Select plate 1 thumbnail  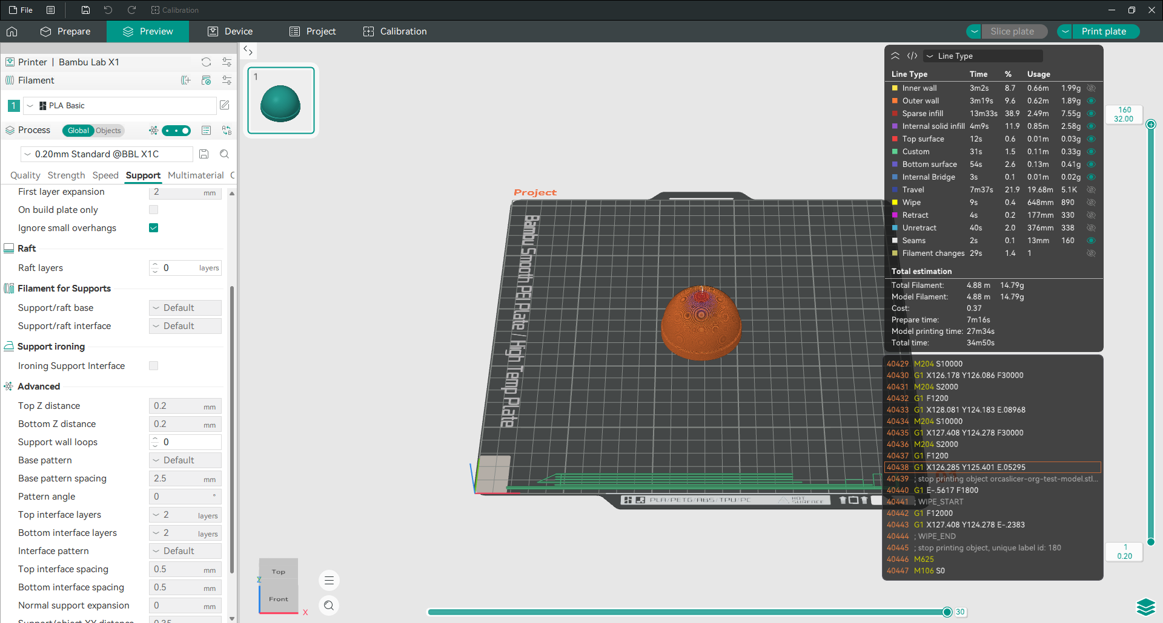point(281,100)
